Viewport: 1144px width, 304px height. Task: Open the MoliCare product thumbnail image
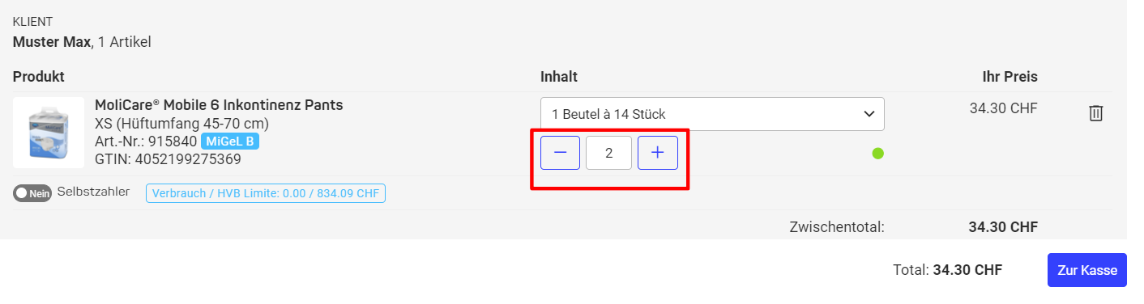[49, 133]
